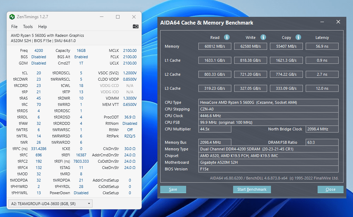Image resolution: width=353 pixels, height=217 pixels.
Task: Minimize the ZenTimings window
Action: 102,17
